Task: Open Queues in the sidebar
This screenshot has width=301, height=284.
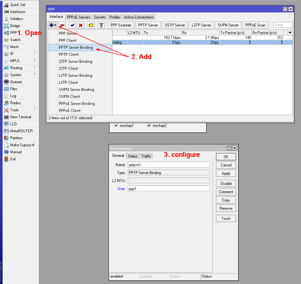Action: tap(20, 82)
